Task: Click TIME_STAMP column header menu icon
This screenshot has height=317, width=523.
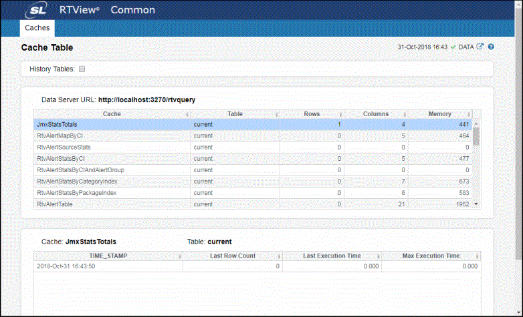Action: 179,256
